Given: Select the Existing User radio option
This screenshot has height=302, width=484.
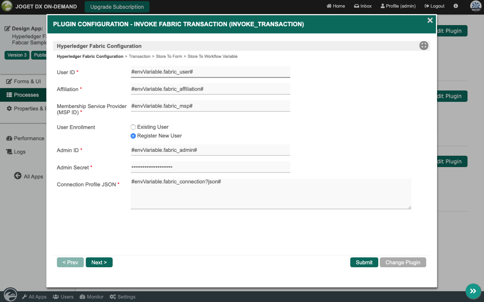Looking at the screenshot, I should (133, 127).
